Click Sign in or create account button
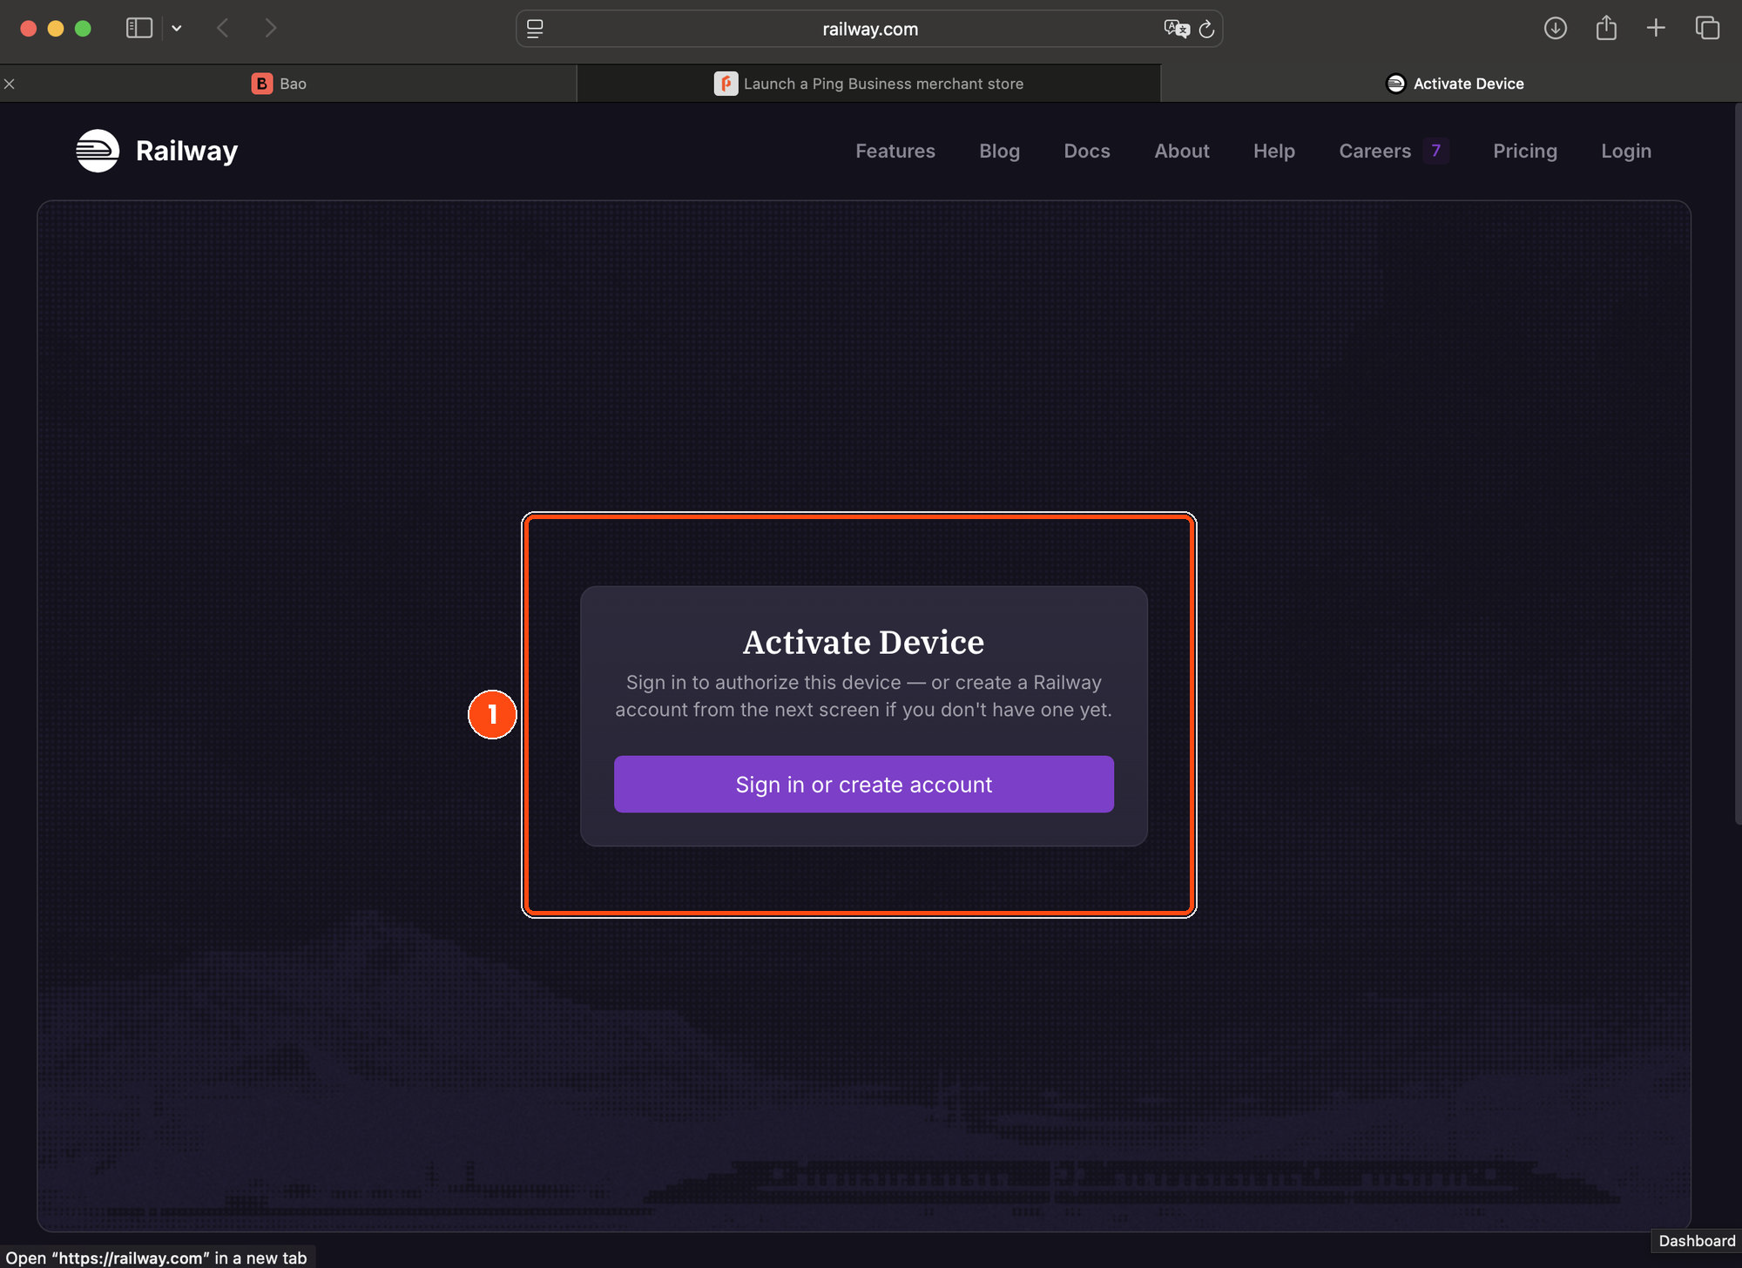This screenshot has width=1742, height=1268. [x=864, y=784]
